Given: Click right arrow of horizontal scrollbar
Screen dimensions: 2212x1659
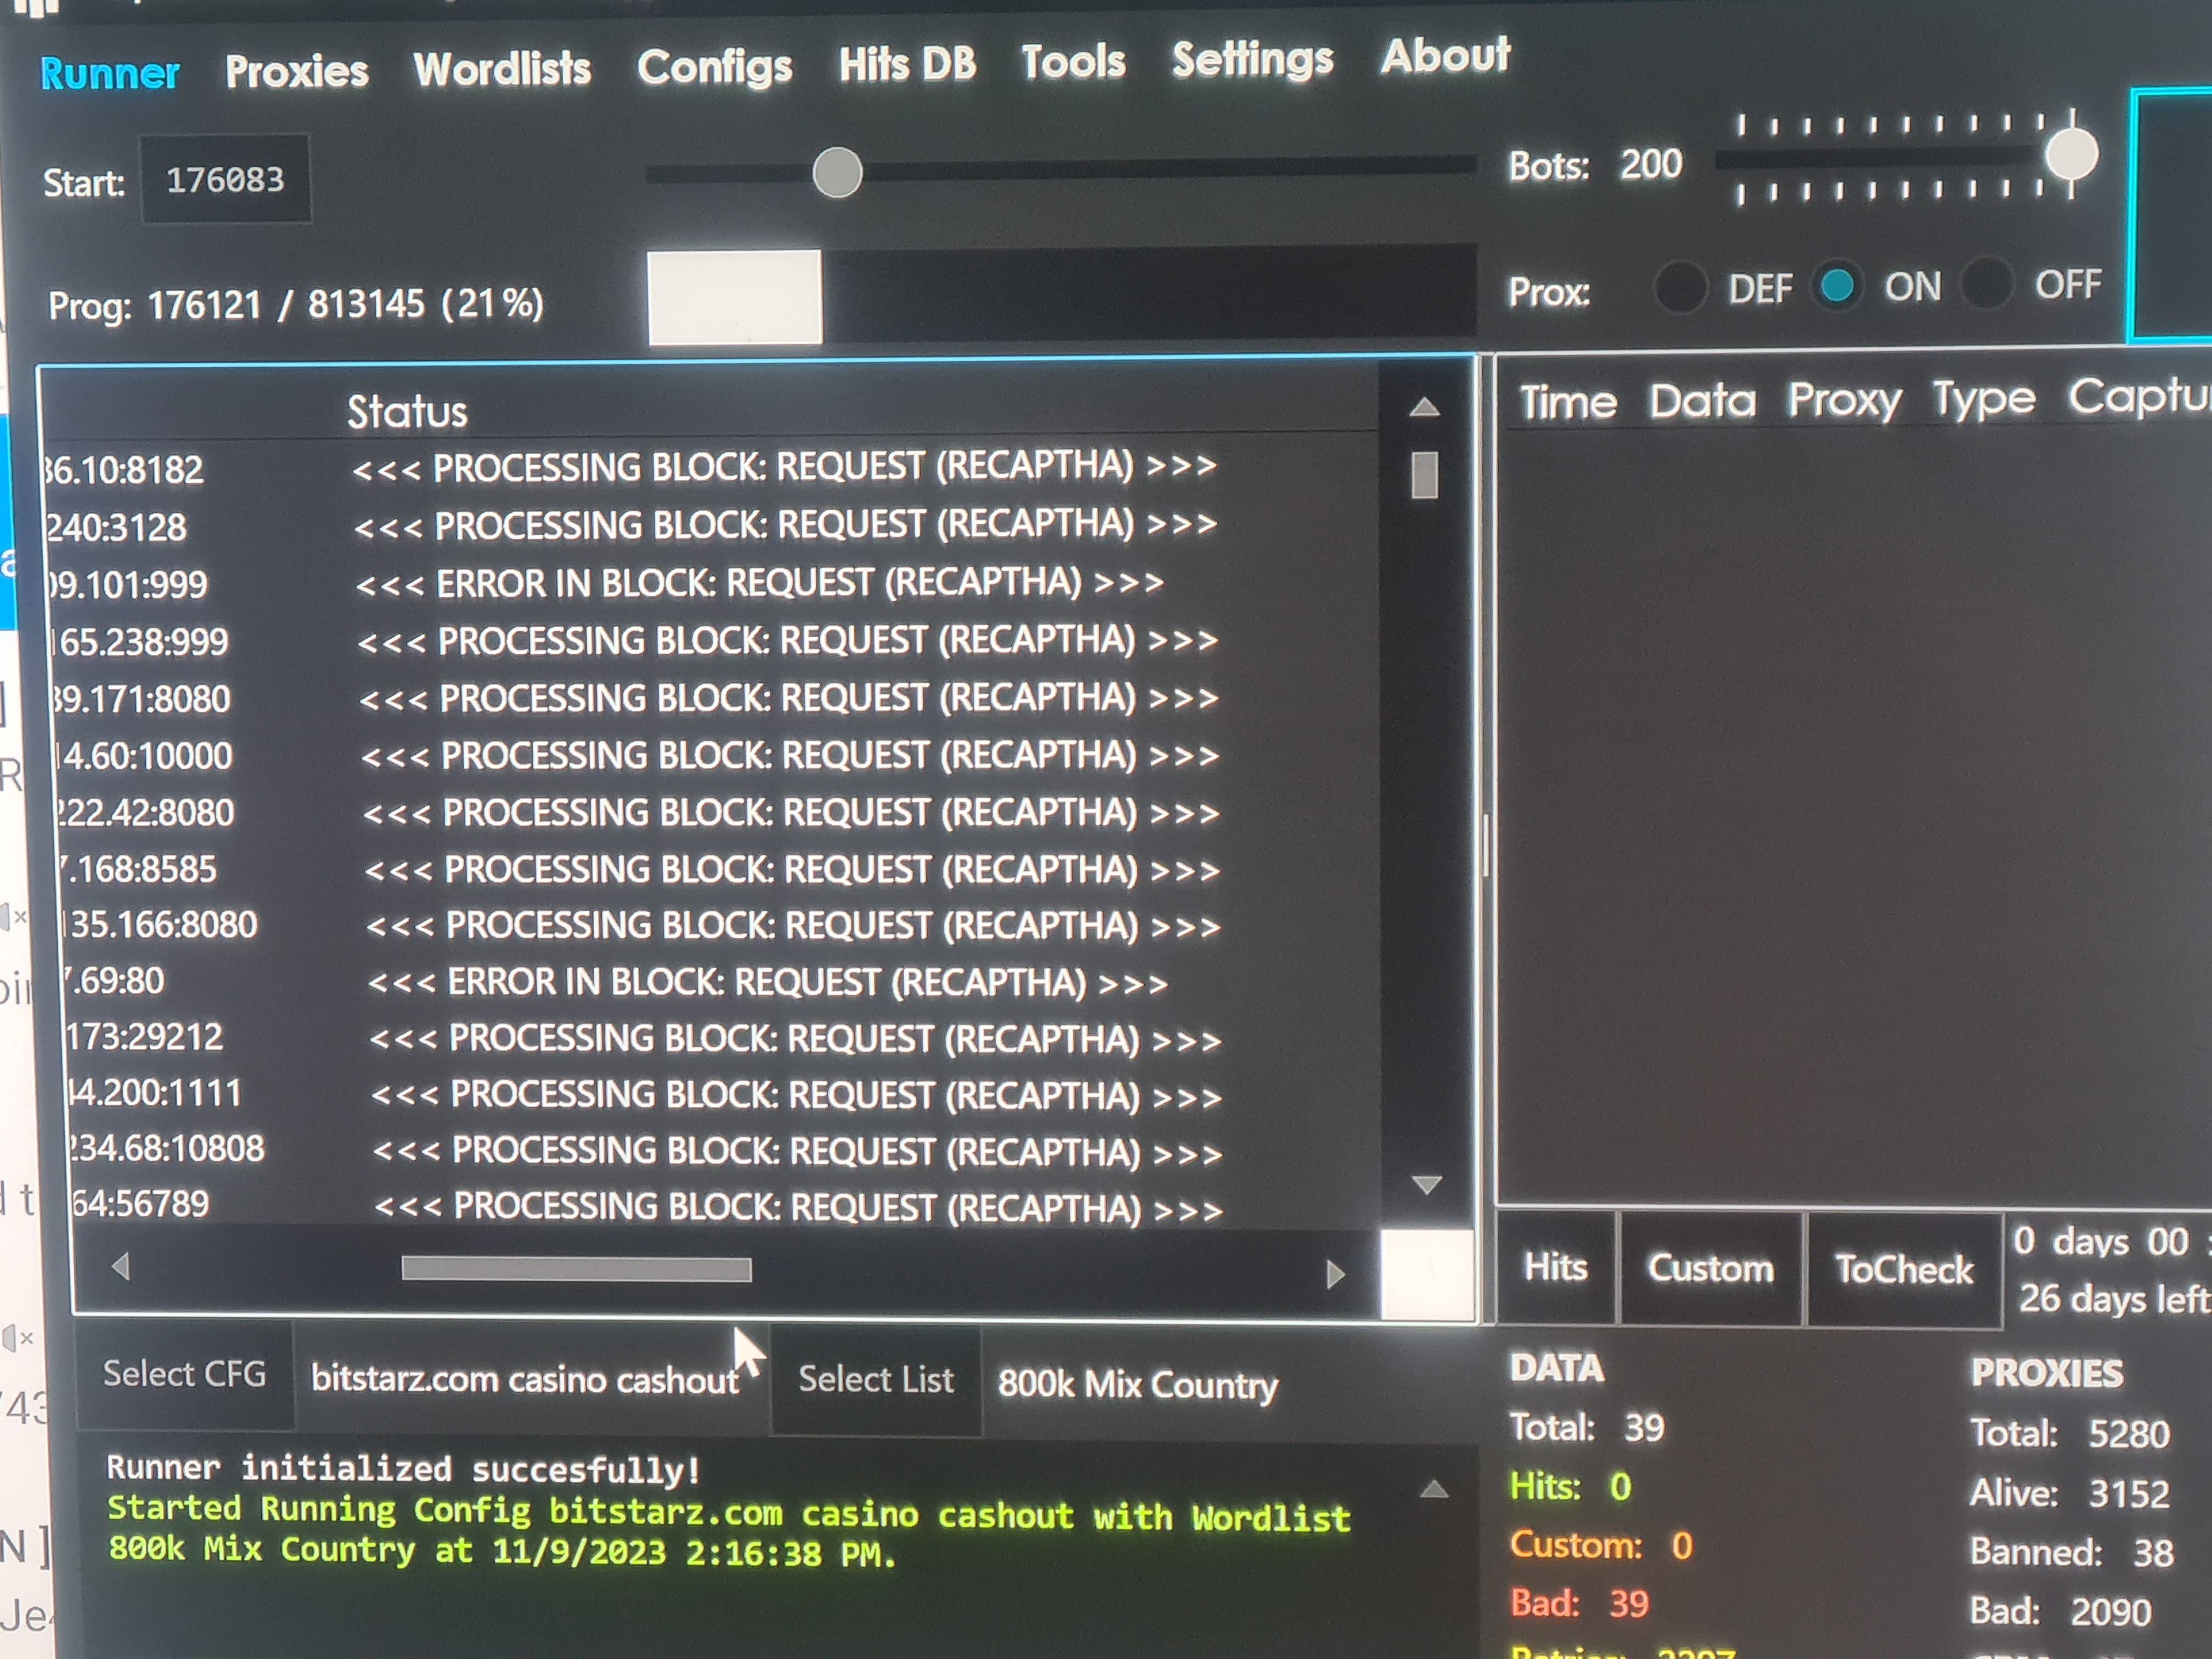Looking at the screenshot, I should 1334,1274.
